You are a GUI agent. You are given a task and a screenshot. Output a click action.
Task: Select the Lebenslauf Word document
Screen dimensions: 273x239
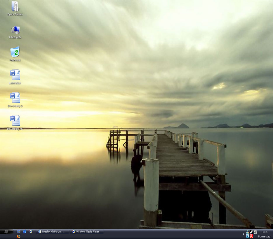tap(15, 75)
